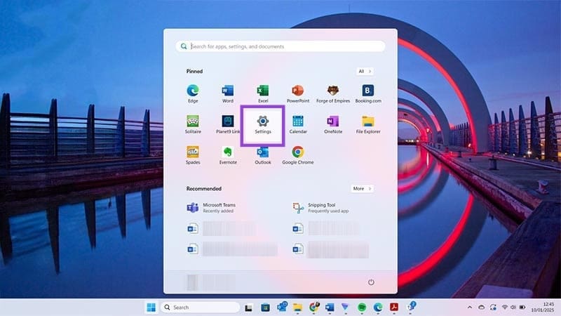The height and width of the screenshot is (316, 561).
Task: Open Adobe Acrobat from the taskbar
Action: (x=394, y=308)
